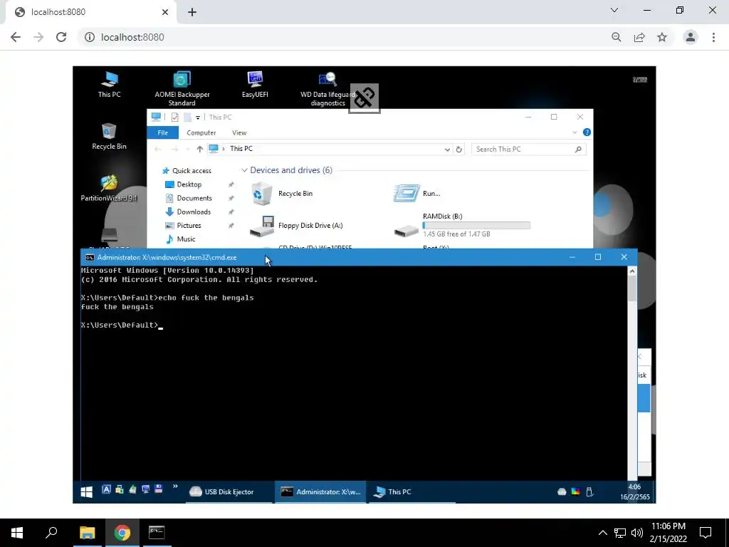Click the disconnected-link overlay icon
Viewport: 729px width, 547px height.
364,98
